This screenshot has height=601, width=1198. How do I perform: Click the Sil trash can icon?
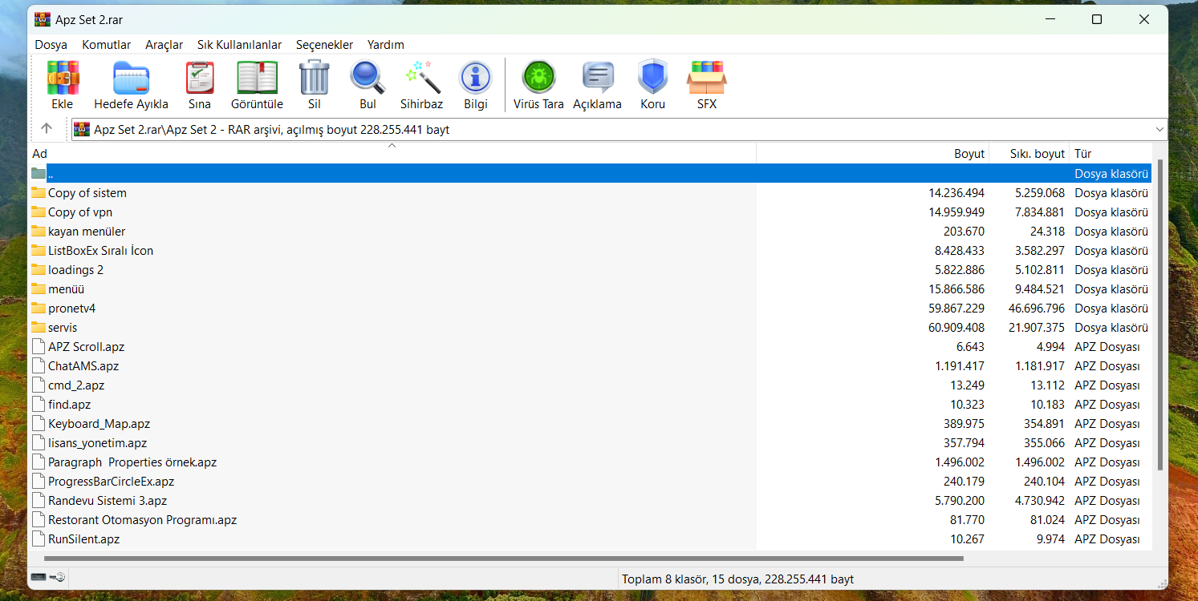tap(314, 79)
